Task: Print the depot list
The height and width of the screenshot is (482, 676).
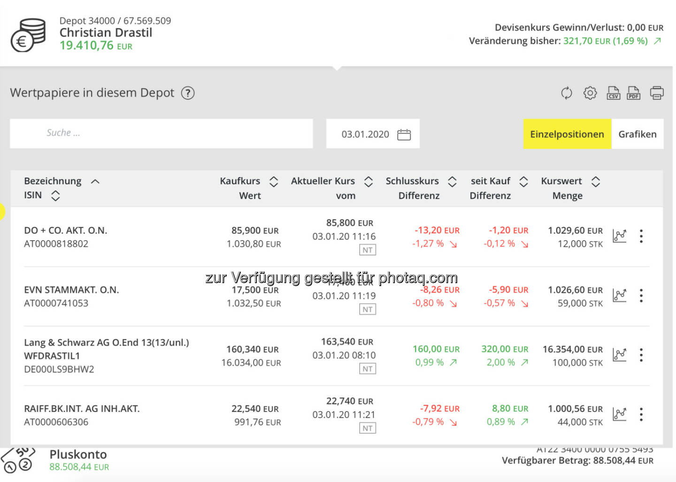Action: pyautogui.click(x=657, y=93)
